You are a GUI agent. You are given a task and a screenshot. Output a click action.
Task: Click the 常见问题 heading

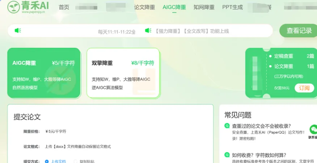(238, 115)
